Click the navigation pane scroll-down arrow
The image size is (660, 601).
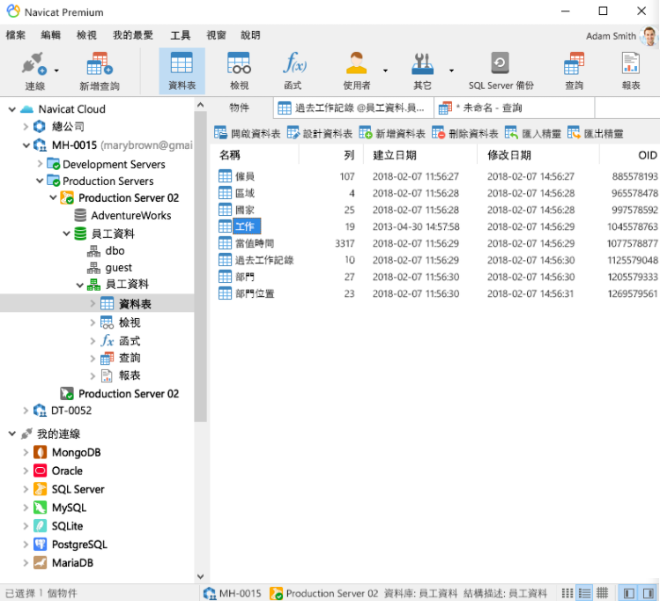pos(200,576)
